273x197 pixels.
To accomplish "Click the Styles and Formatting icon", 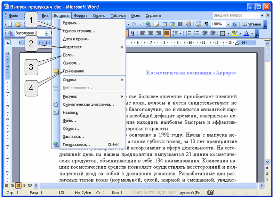I will (x=10, y=33).
